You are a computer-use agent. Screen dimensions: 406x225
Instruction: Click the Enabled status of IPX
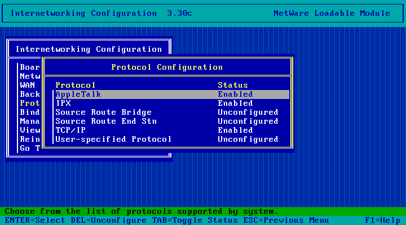[x=235, y=103]
